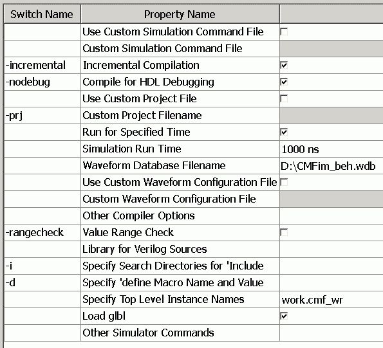Viewport: 383px width, 348px height.
Task: Uncheck Load glbl checkbox
Action: [284, 316]
